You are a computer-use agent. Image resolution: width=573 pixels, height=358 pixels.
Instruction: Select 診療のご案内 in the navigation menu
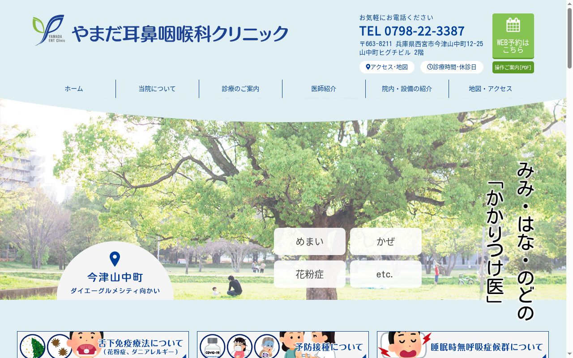(240, 89)
